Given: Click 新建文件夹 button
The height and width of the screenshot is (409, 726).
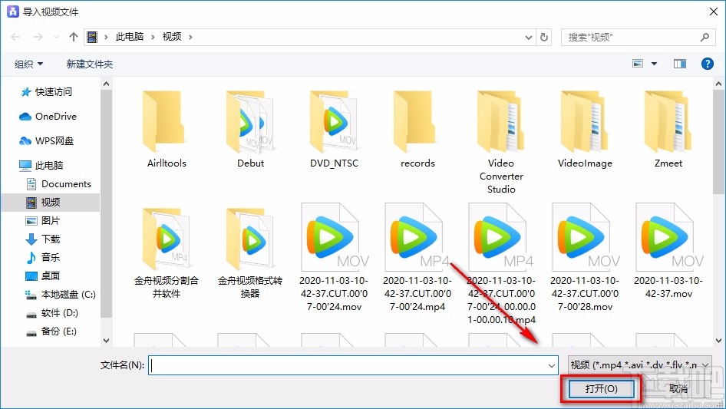Looking at the screenshot, I should click(89, 64).
